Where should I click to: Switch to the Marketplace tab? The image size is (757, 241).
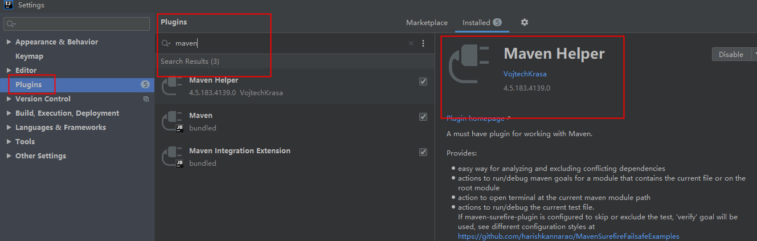427,23
